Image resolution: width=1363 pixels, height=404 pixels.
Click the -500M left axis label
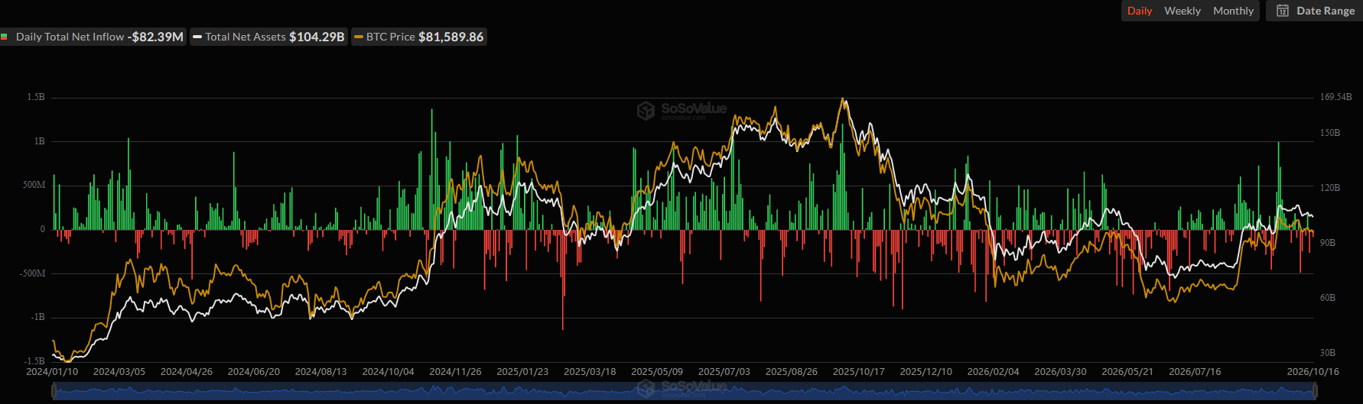(33, 273)
